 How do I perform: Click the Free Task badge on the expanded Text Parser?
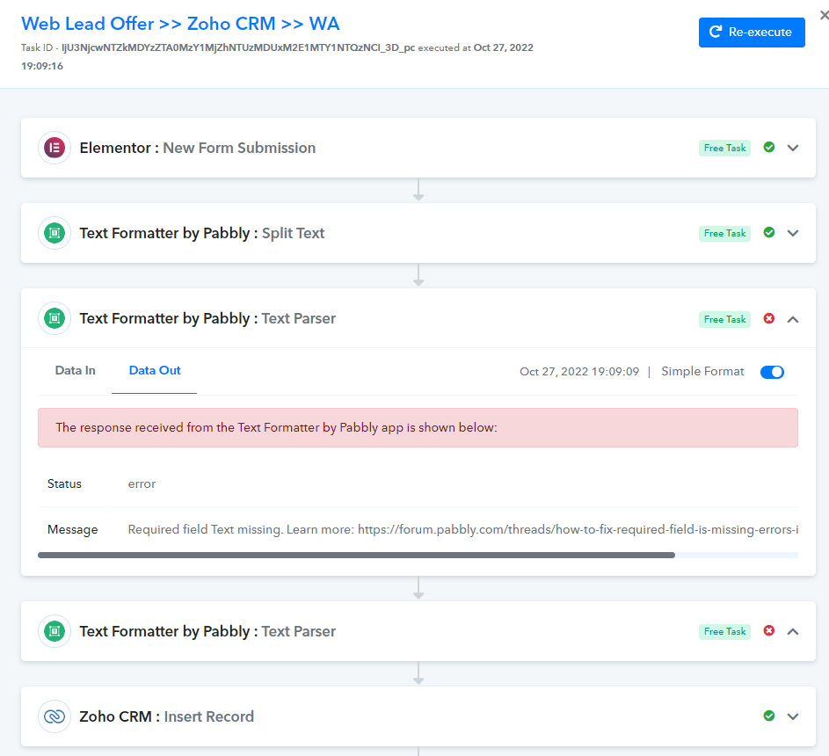pos(724,319)
